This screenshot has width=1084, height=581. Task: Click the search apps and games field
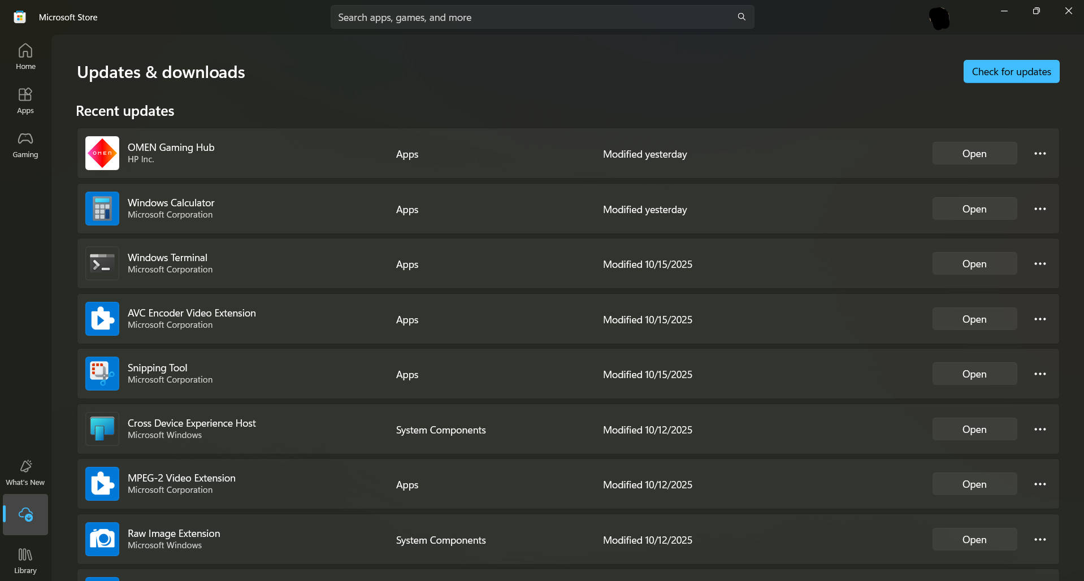531,18
